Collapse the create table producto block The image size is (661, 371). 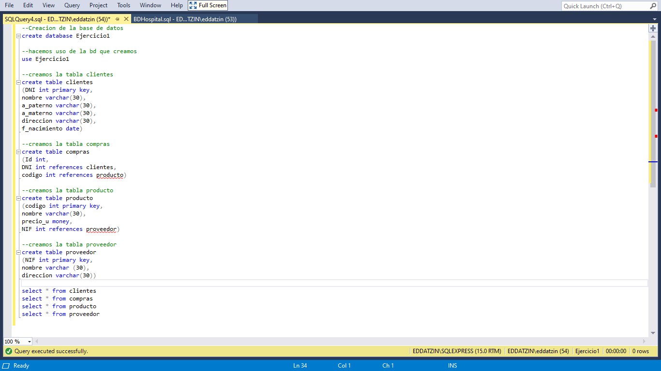[18, 198]
